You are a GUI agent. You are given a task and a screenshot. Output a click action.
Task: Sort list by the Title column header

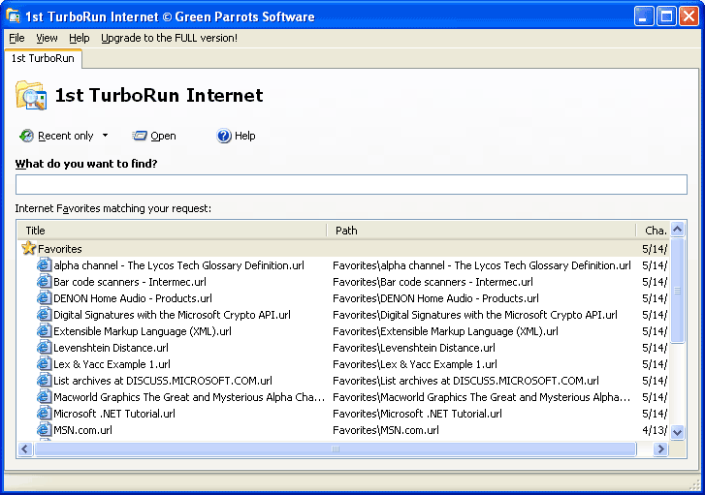[172, 231]
